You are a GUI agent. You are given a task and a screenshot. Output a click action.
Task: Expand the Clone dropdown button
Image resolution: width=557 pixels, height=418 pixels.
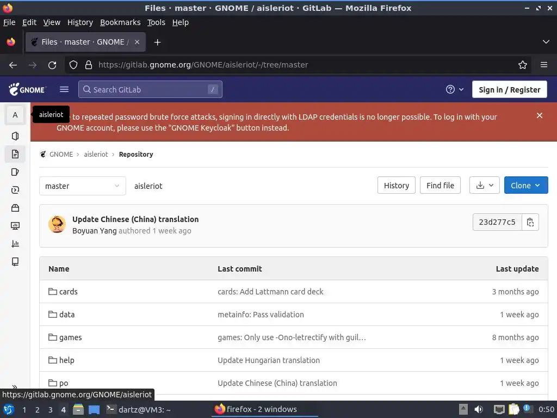pyautogui.click(x=526, y=185)
